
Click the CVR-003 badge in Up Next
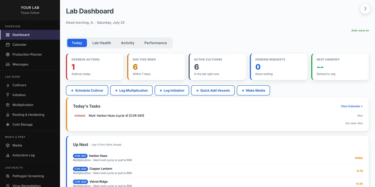[x=80, y=182]
